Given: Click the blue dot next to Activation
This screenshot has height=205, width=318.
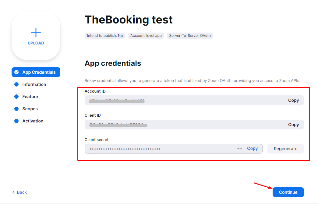Looking at the screenshot, I should pos(16,121).
